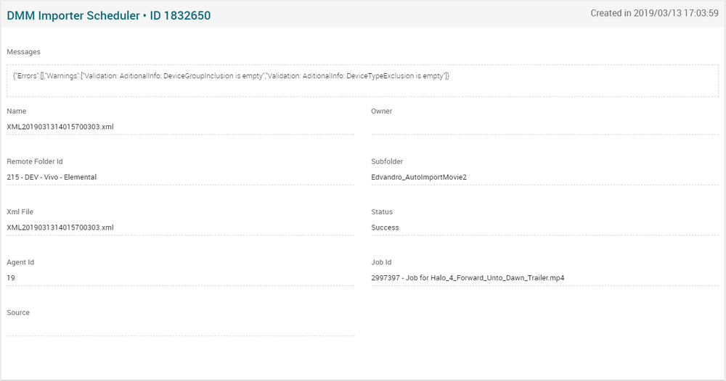Image resolution: width=726 pixels, height=381 pixels.
Task: Click the Xml File field value
Action: coord(60,227)
